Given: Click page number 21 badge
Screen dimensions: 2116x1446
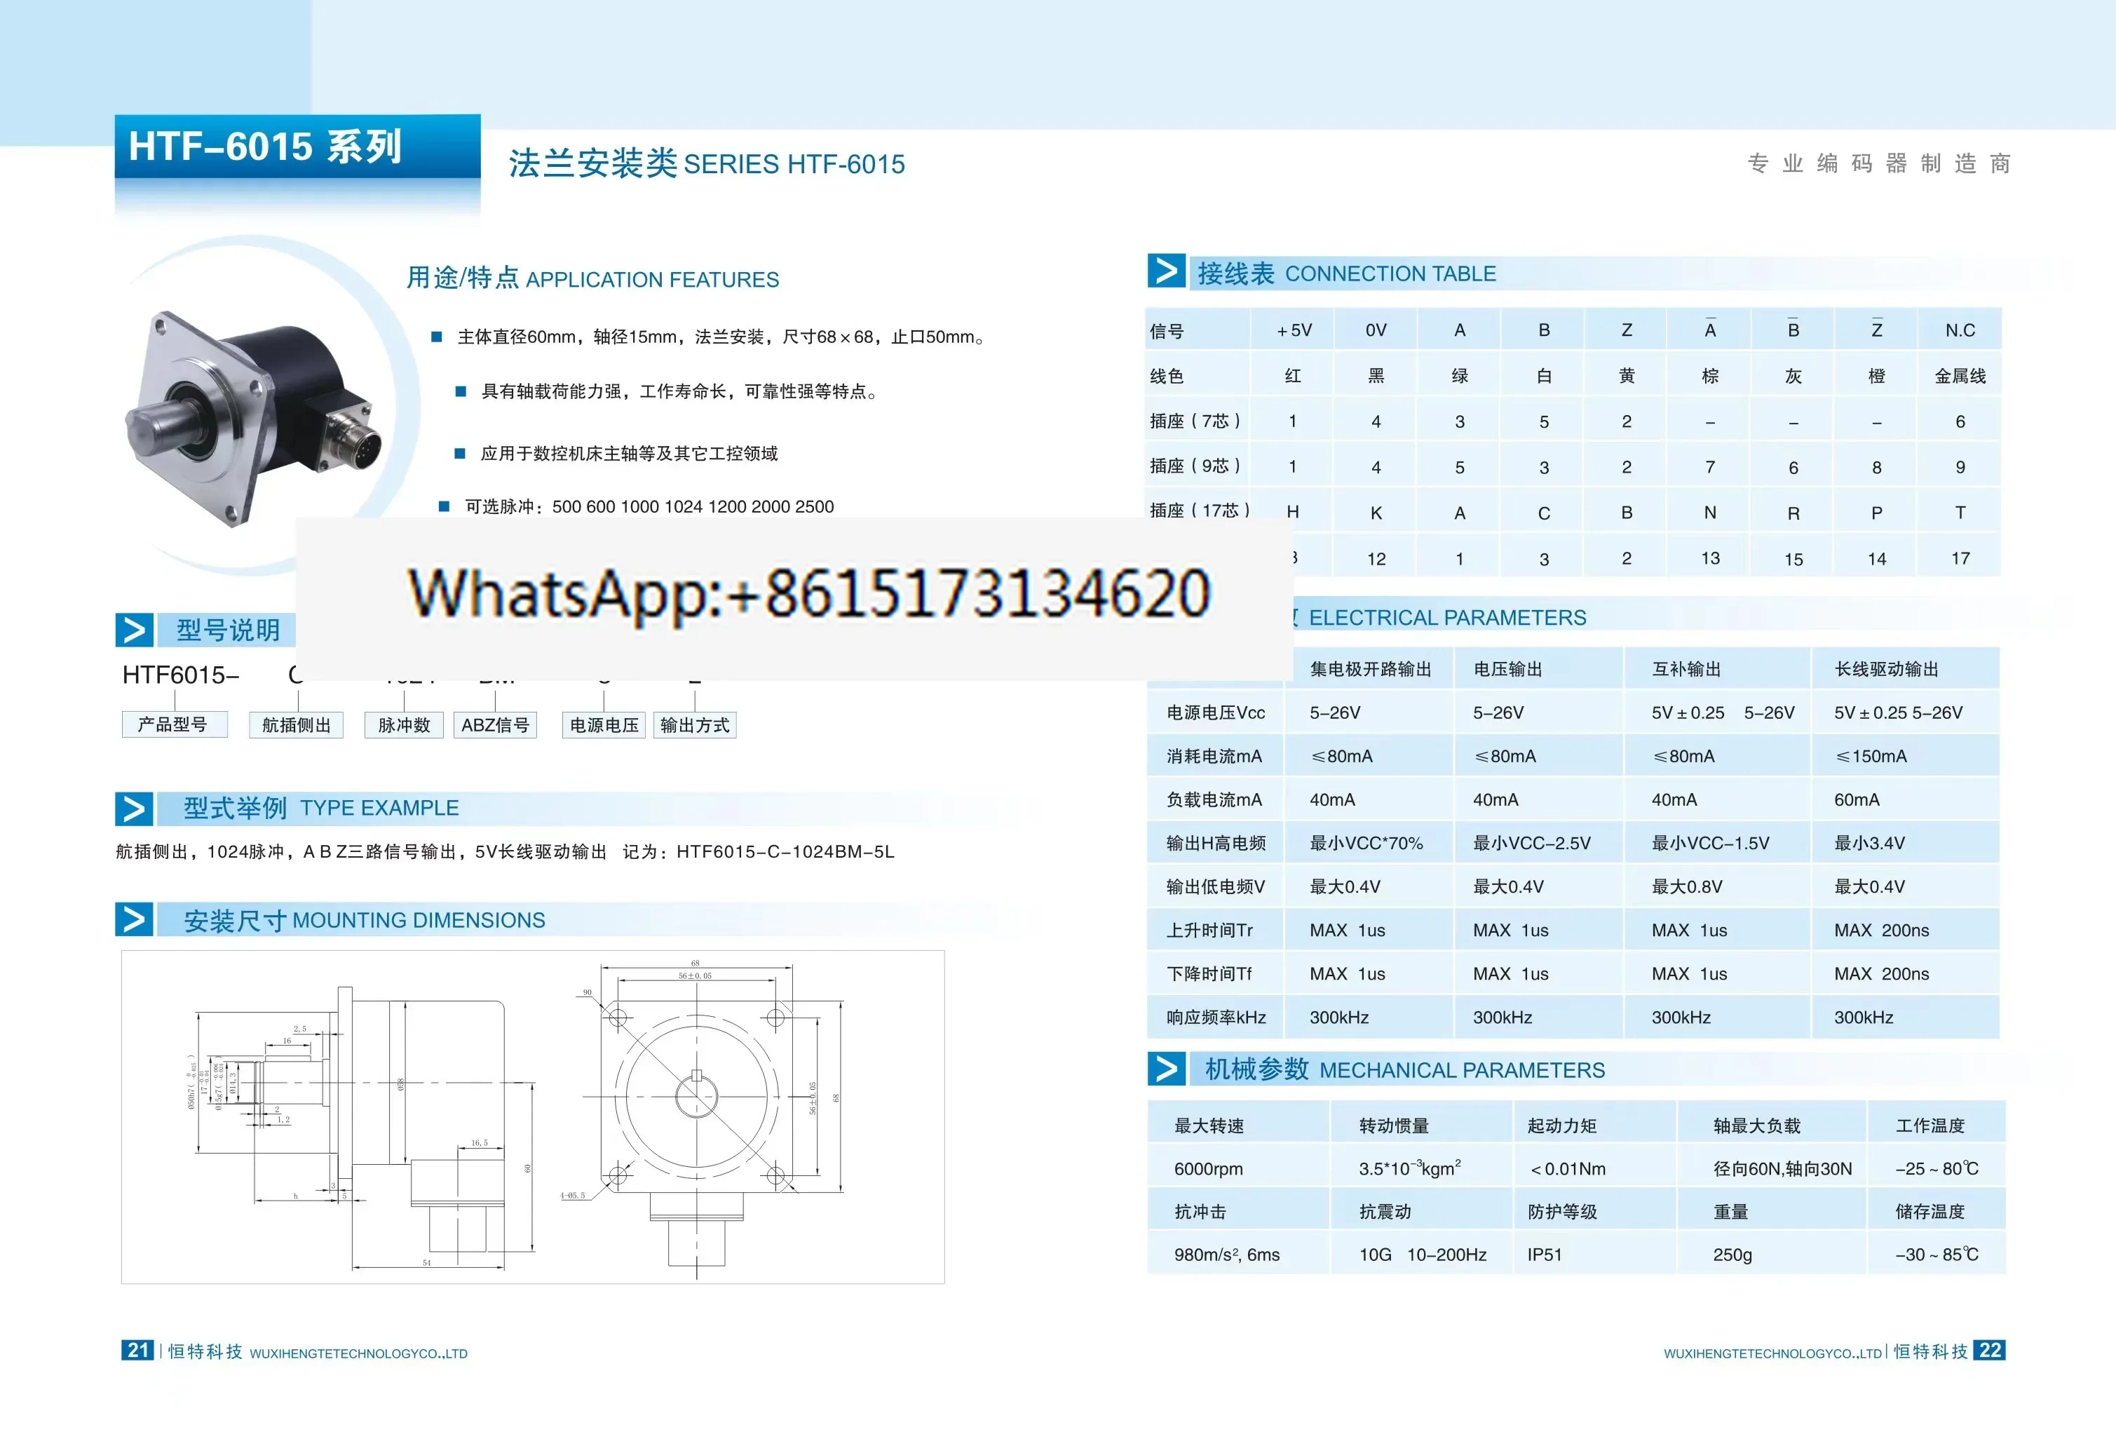Looking at the screenshot, I should pyautogui.click(x=137, y=1349).
